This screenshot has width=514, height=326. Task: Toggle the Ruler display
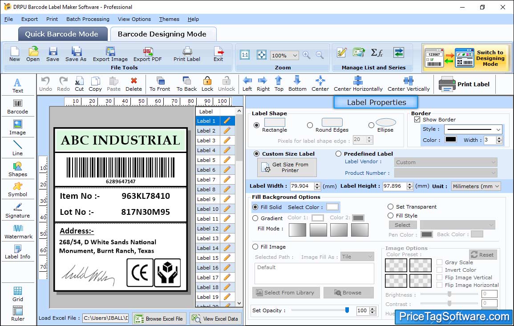(x=18, y=314)
